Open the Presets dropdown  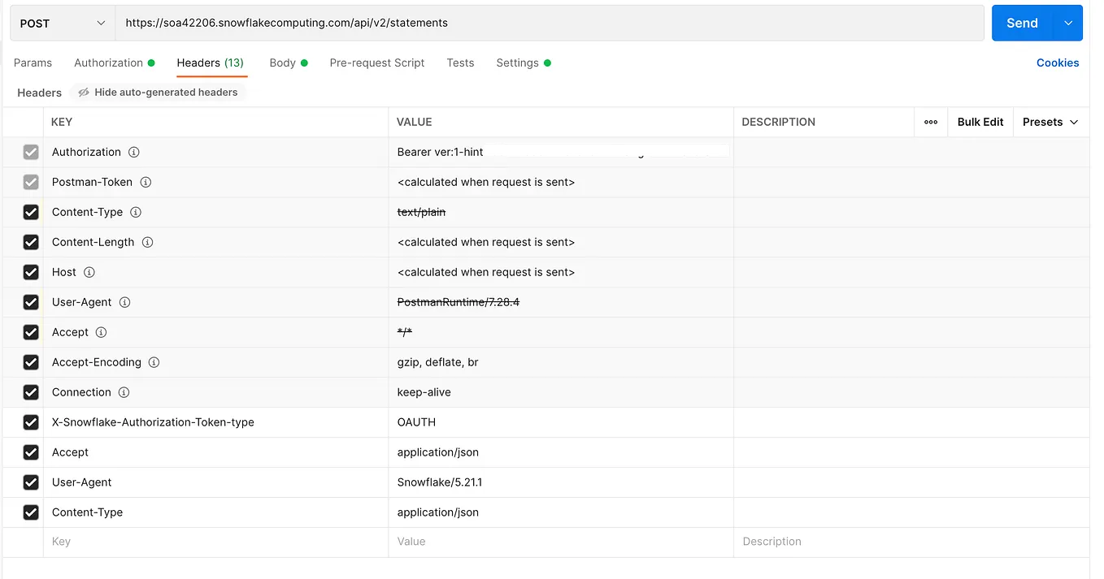[1050, 122]
